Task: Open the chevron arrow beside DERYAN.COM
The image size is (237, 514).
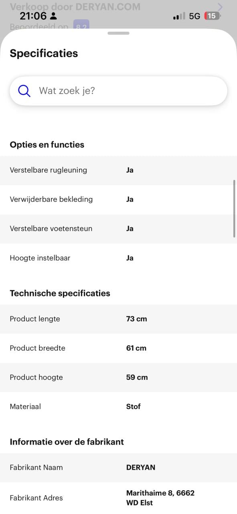Action: click(x=220, y=7)
